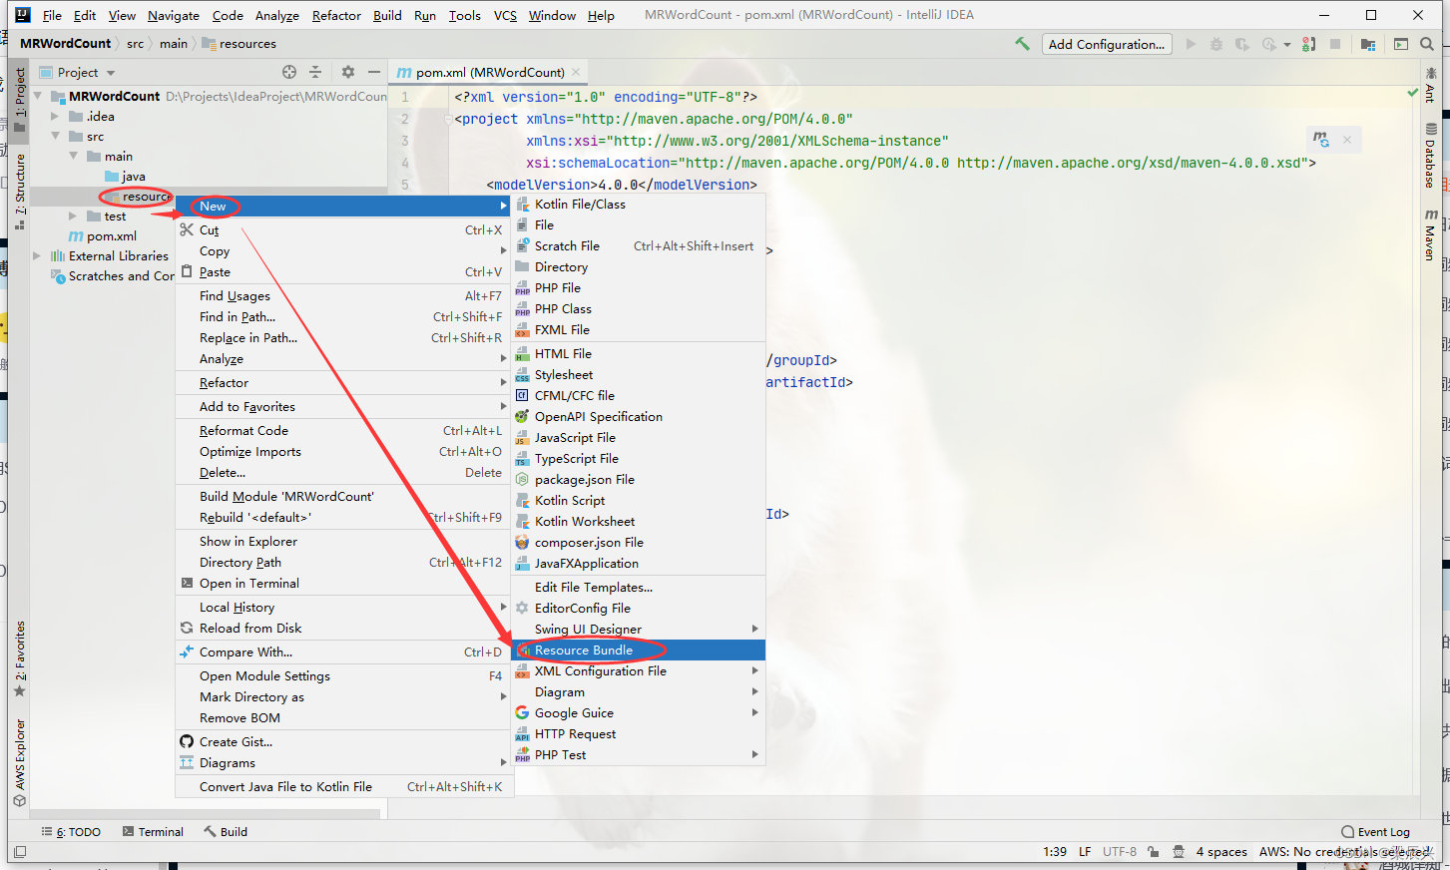
Task: Select HTML File in New submenu
Action: pos(638,353)
